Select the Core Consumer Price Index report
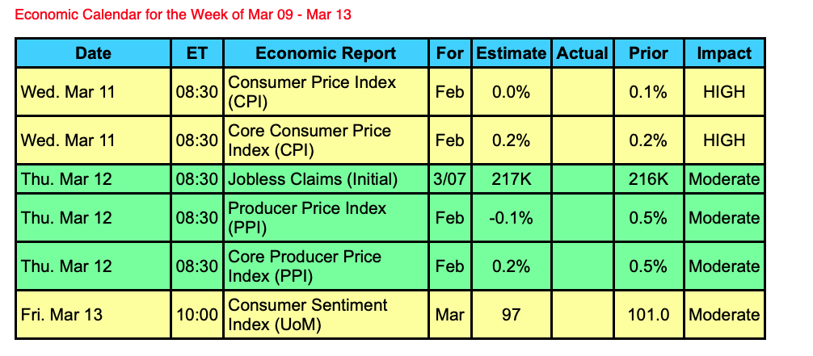813x356 pixels. click(x=310, y=140)
